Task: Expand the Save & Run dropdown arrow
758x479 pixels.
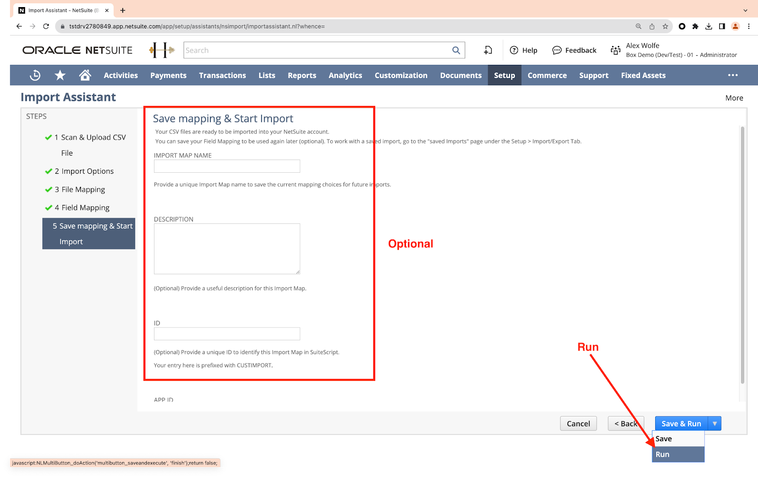Action: [714, 424]
